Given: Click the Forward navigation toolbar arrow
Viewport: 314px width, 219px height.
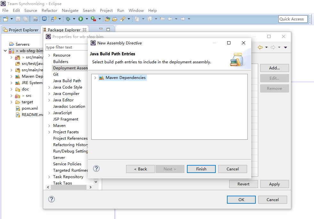Looking at the screenshot, I should (x=183, y=19).
